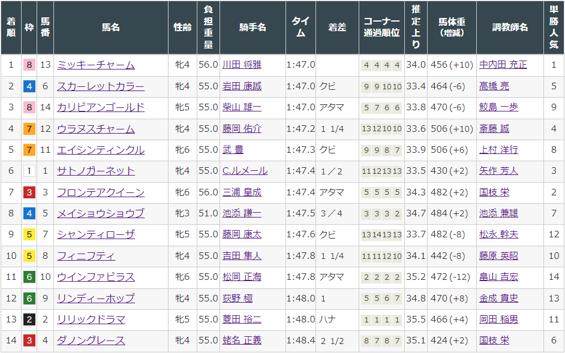Click the time value 1:48.4
This screenshot has width=565, height=353.
(301, 340)
